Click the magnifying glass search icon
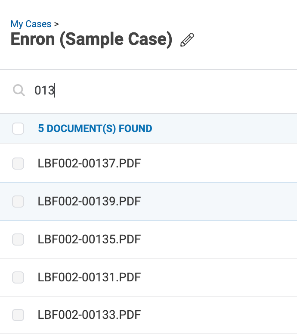This screenshot has height=334, width=297. 19,90
